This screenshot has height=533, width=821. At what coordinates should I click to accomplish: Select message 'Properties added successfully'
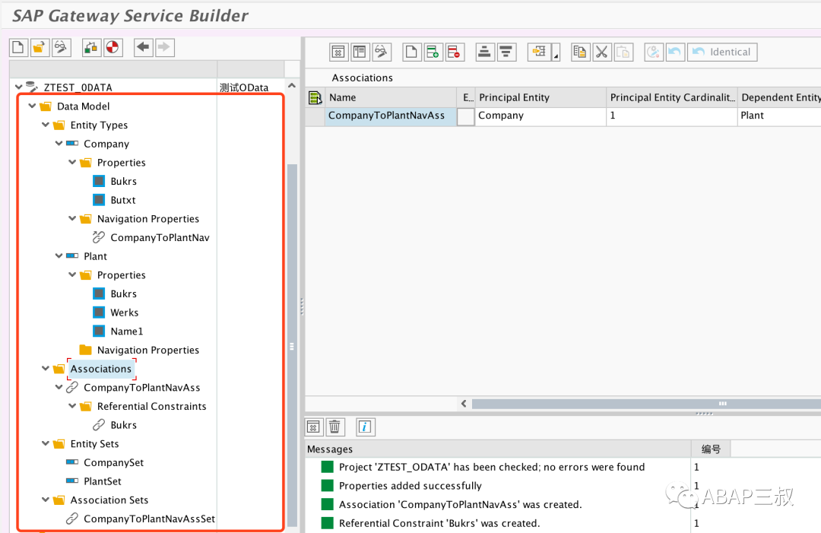tap(410, 486)
